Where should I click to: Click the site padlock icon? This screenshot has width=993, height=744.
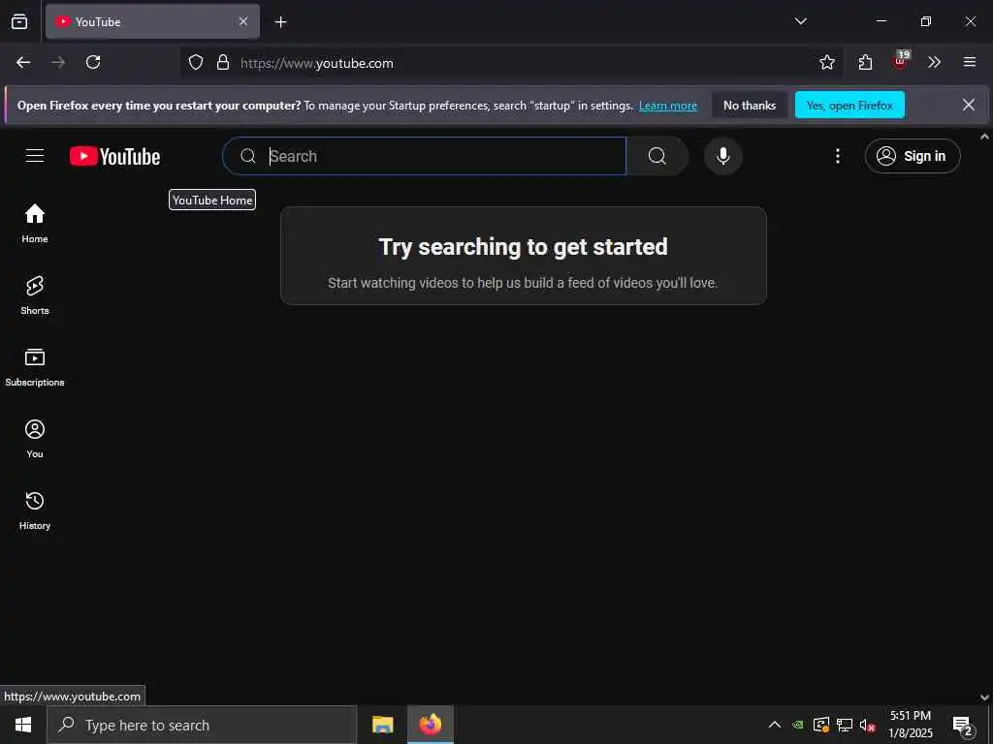pyautogui.click(x=223, y=62)
